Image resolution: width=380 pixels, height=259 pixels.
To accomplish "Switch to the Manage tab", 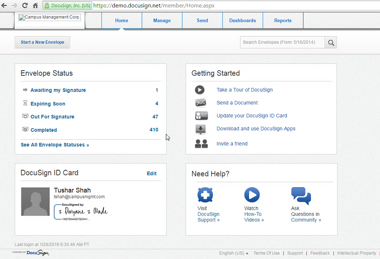I will click(x=162, y=20).
